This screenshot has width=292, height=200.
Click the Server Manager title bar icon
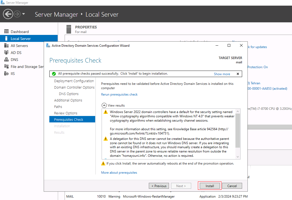coord(3,3)
